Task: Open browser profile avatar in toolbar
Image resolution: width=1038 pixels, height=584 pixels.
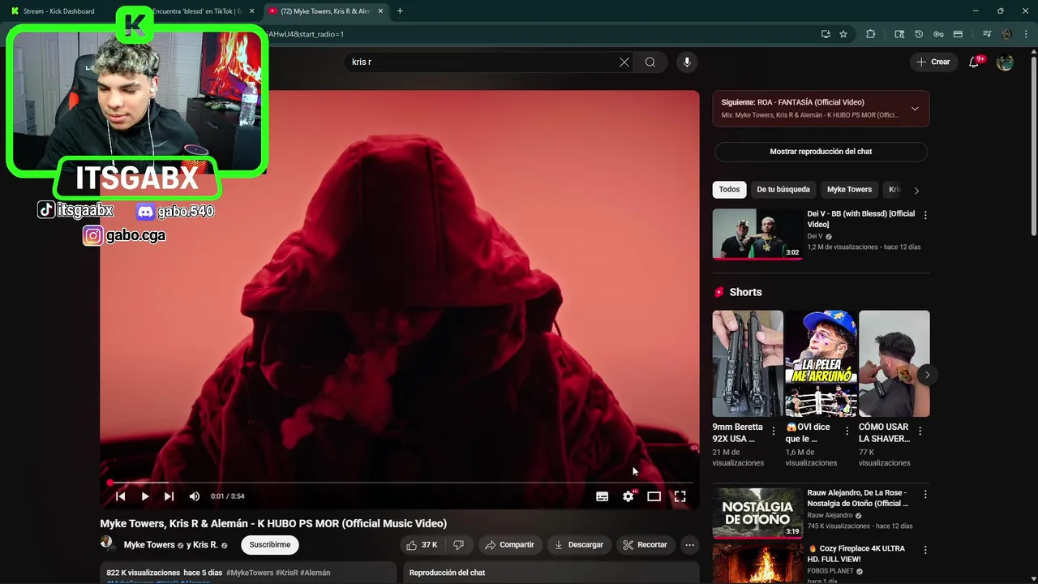Action: pyautogui.click(x=1007, y=34)
